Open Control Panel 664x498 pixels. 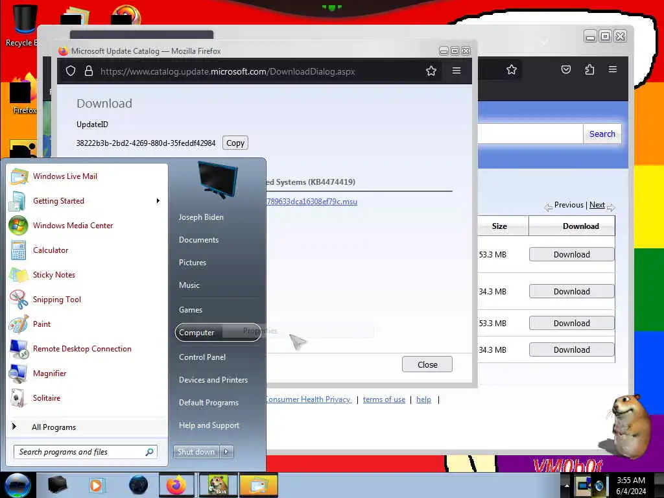(202, 357)
